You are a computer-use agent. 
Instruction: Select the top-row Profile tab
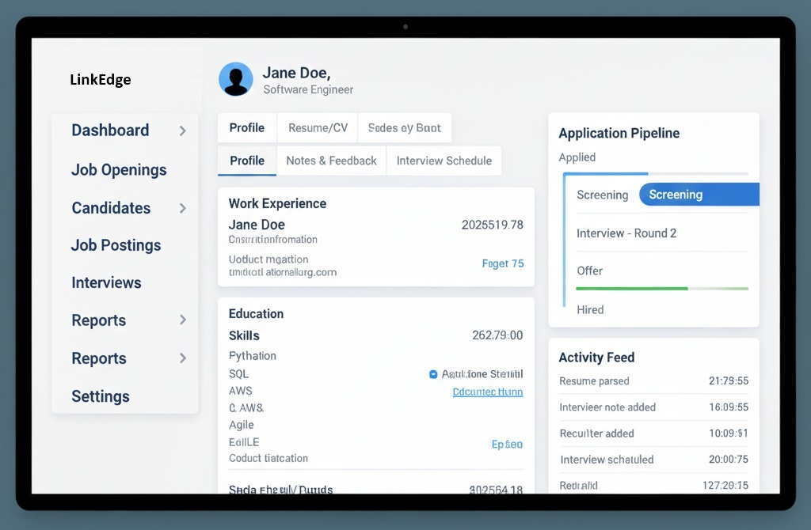coord(247,128)
